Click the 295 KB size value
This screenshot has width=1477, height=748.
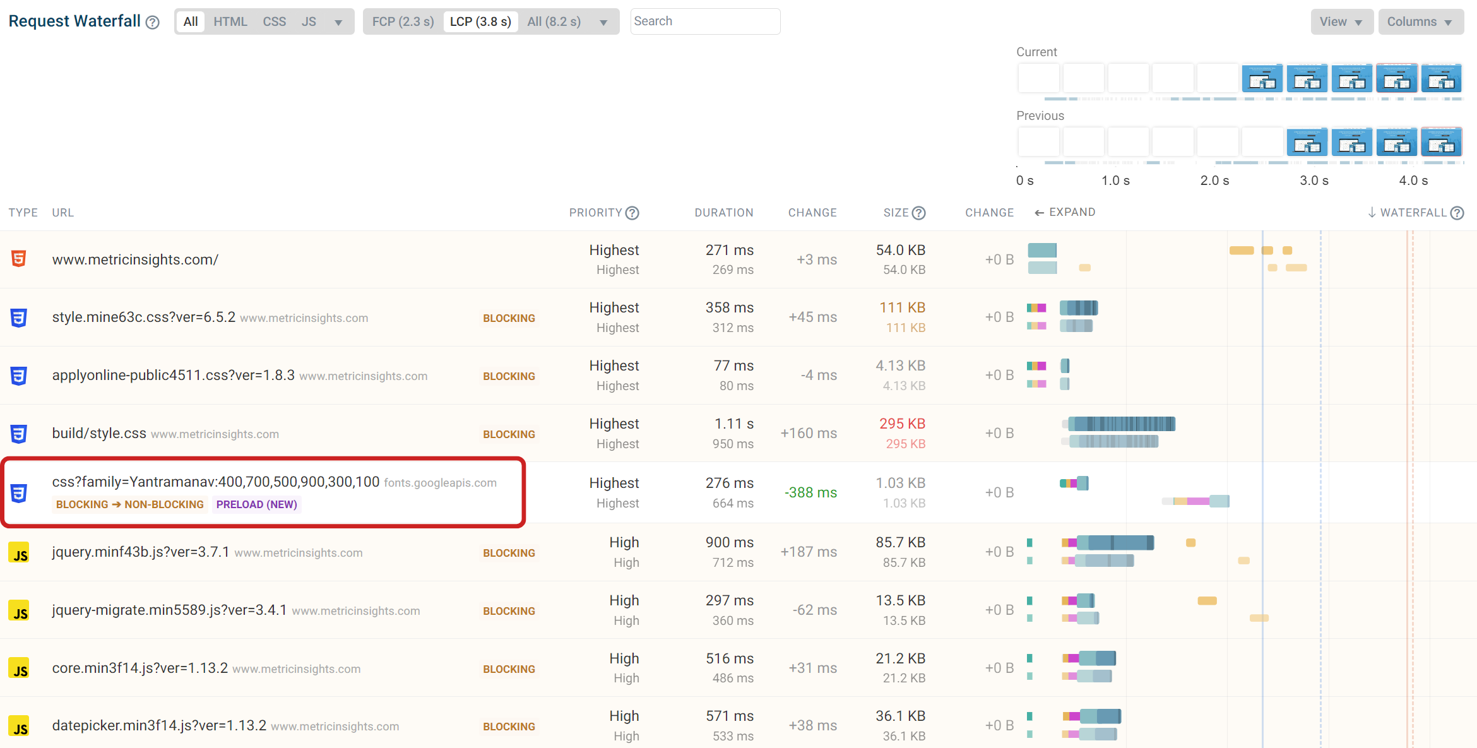[902, 424]
